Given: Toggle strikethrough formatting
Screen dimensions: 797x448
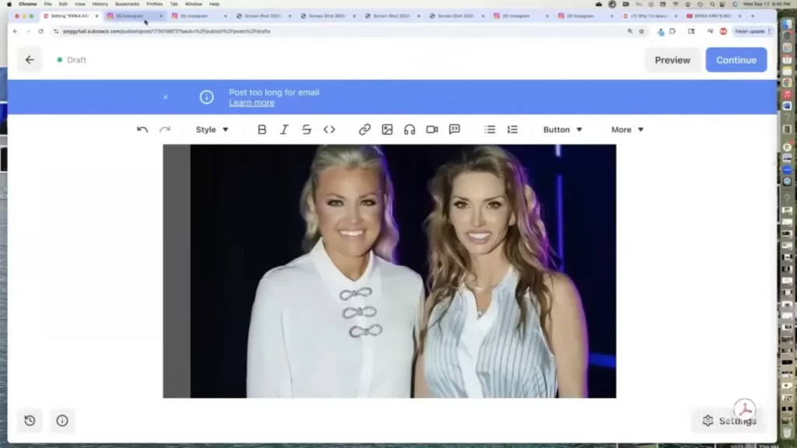Looking at the screenshot, I should 307,130.
